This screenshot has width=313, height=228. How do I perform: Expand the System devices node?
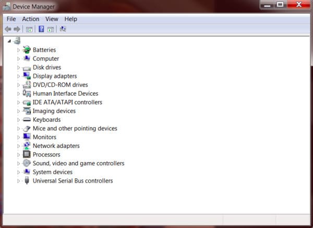coord(18,172)
